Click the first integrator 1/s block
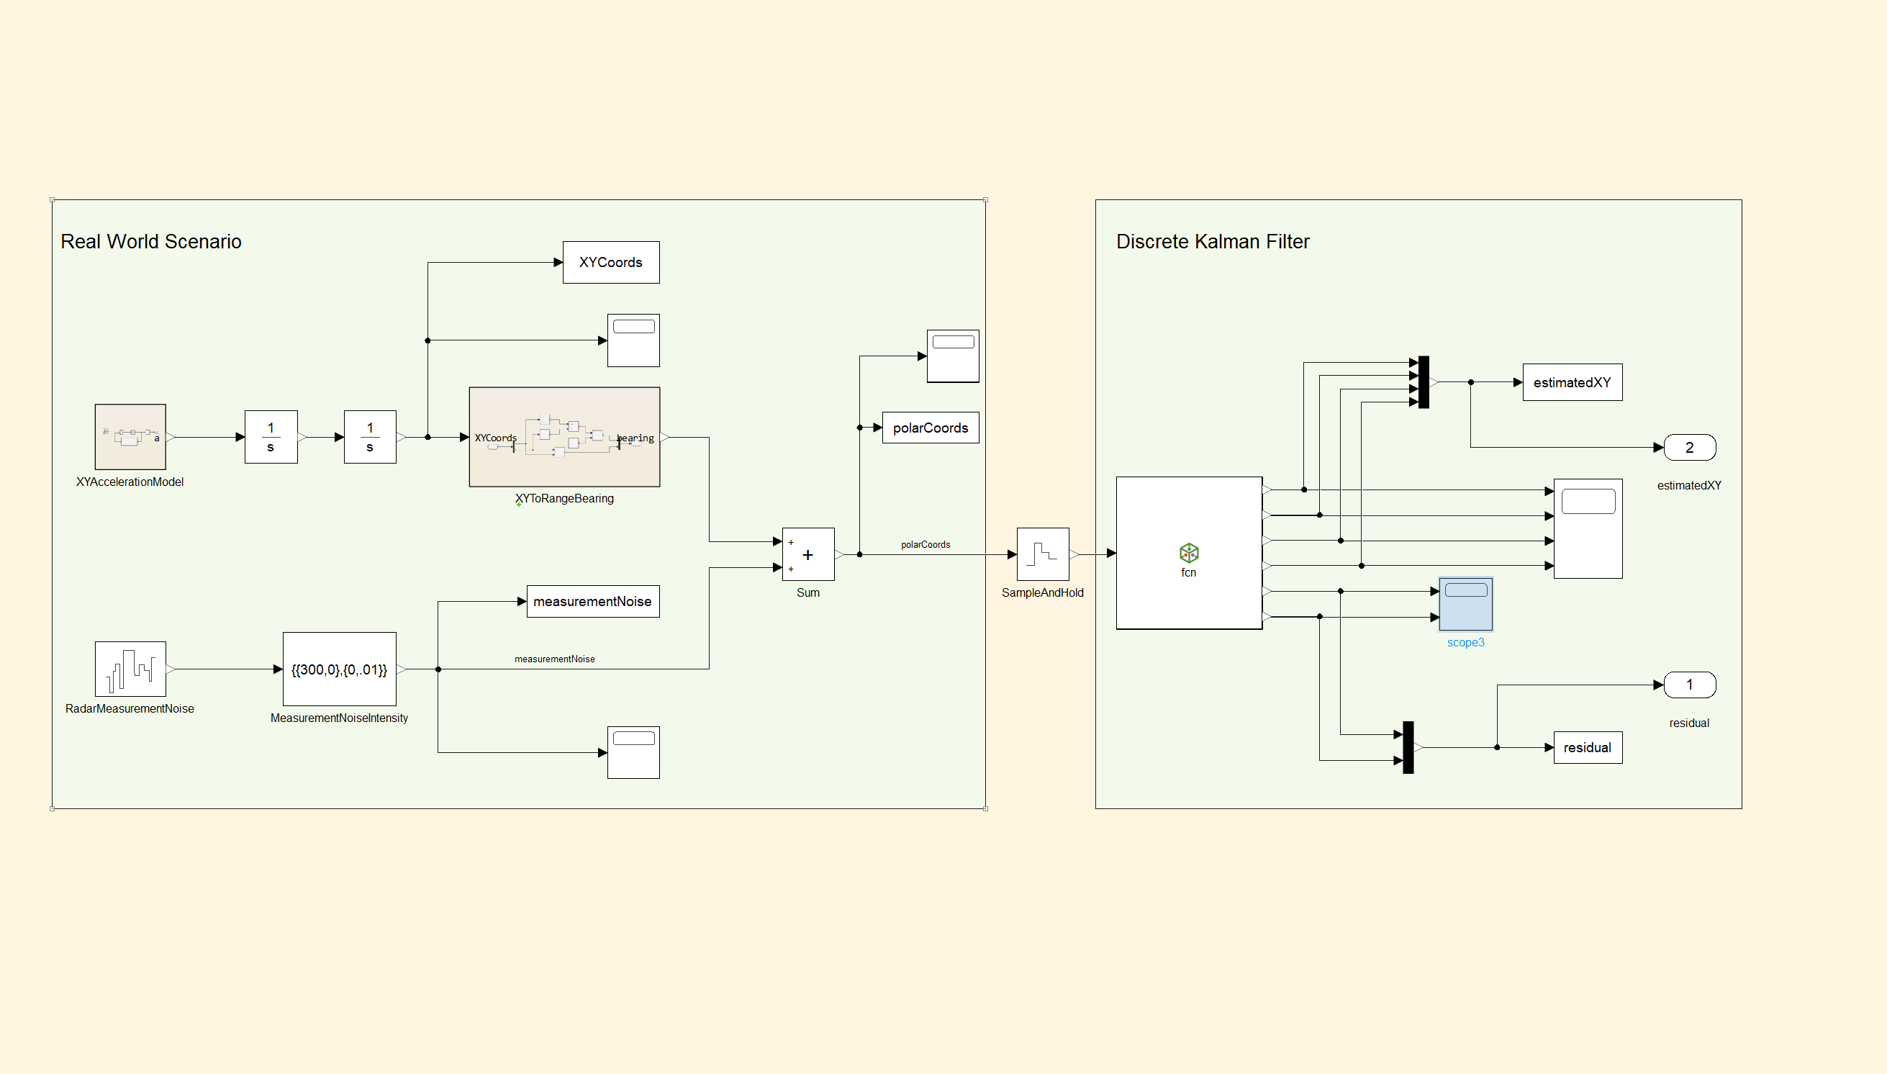The height and width of the screenshot is (1074, 1887). click(271, 437)
